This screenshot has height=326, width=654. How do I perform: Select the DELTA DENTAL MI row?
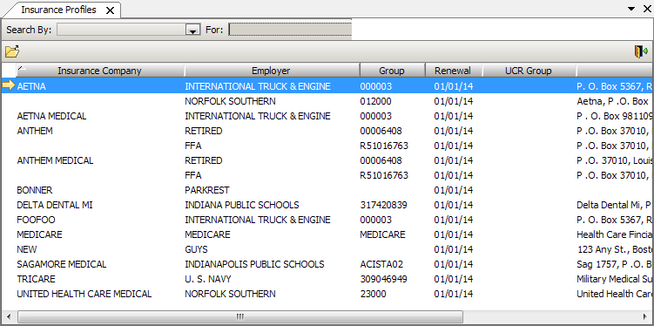coord(327,205)
